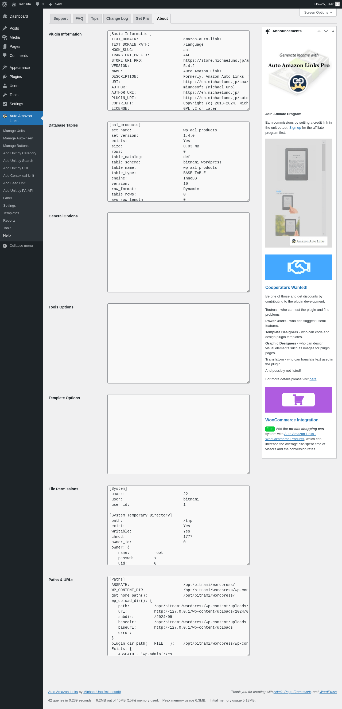Open Add Contextual Unit
This screenshot has height=709, width=342.
click(18, 176)
